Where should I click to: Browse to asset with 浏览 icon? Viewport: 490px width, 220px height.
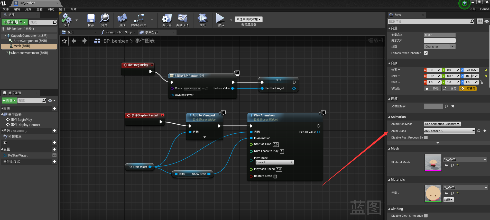coord(104,20)
